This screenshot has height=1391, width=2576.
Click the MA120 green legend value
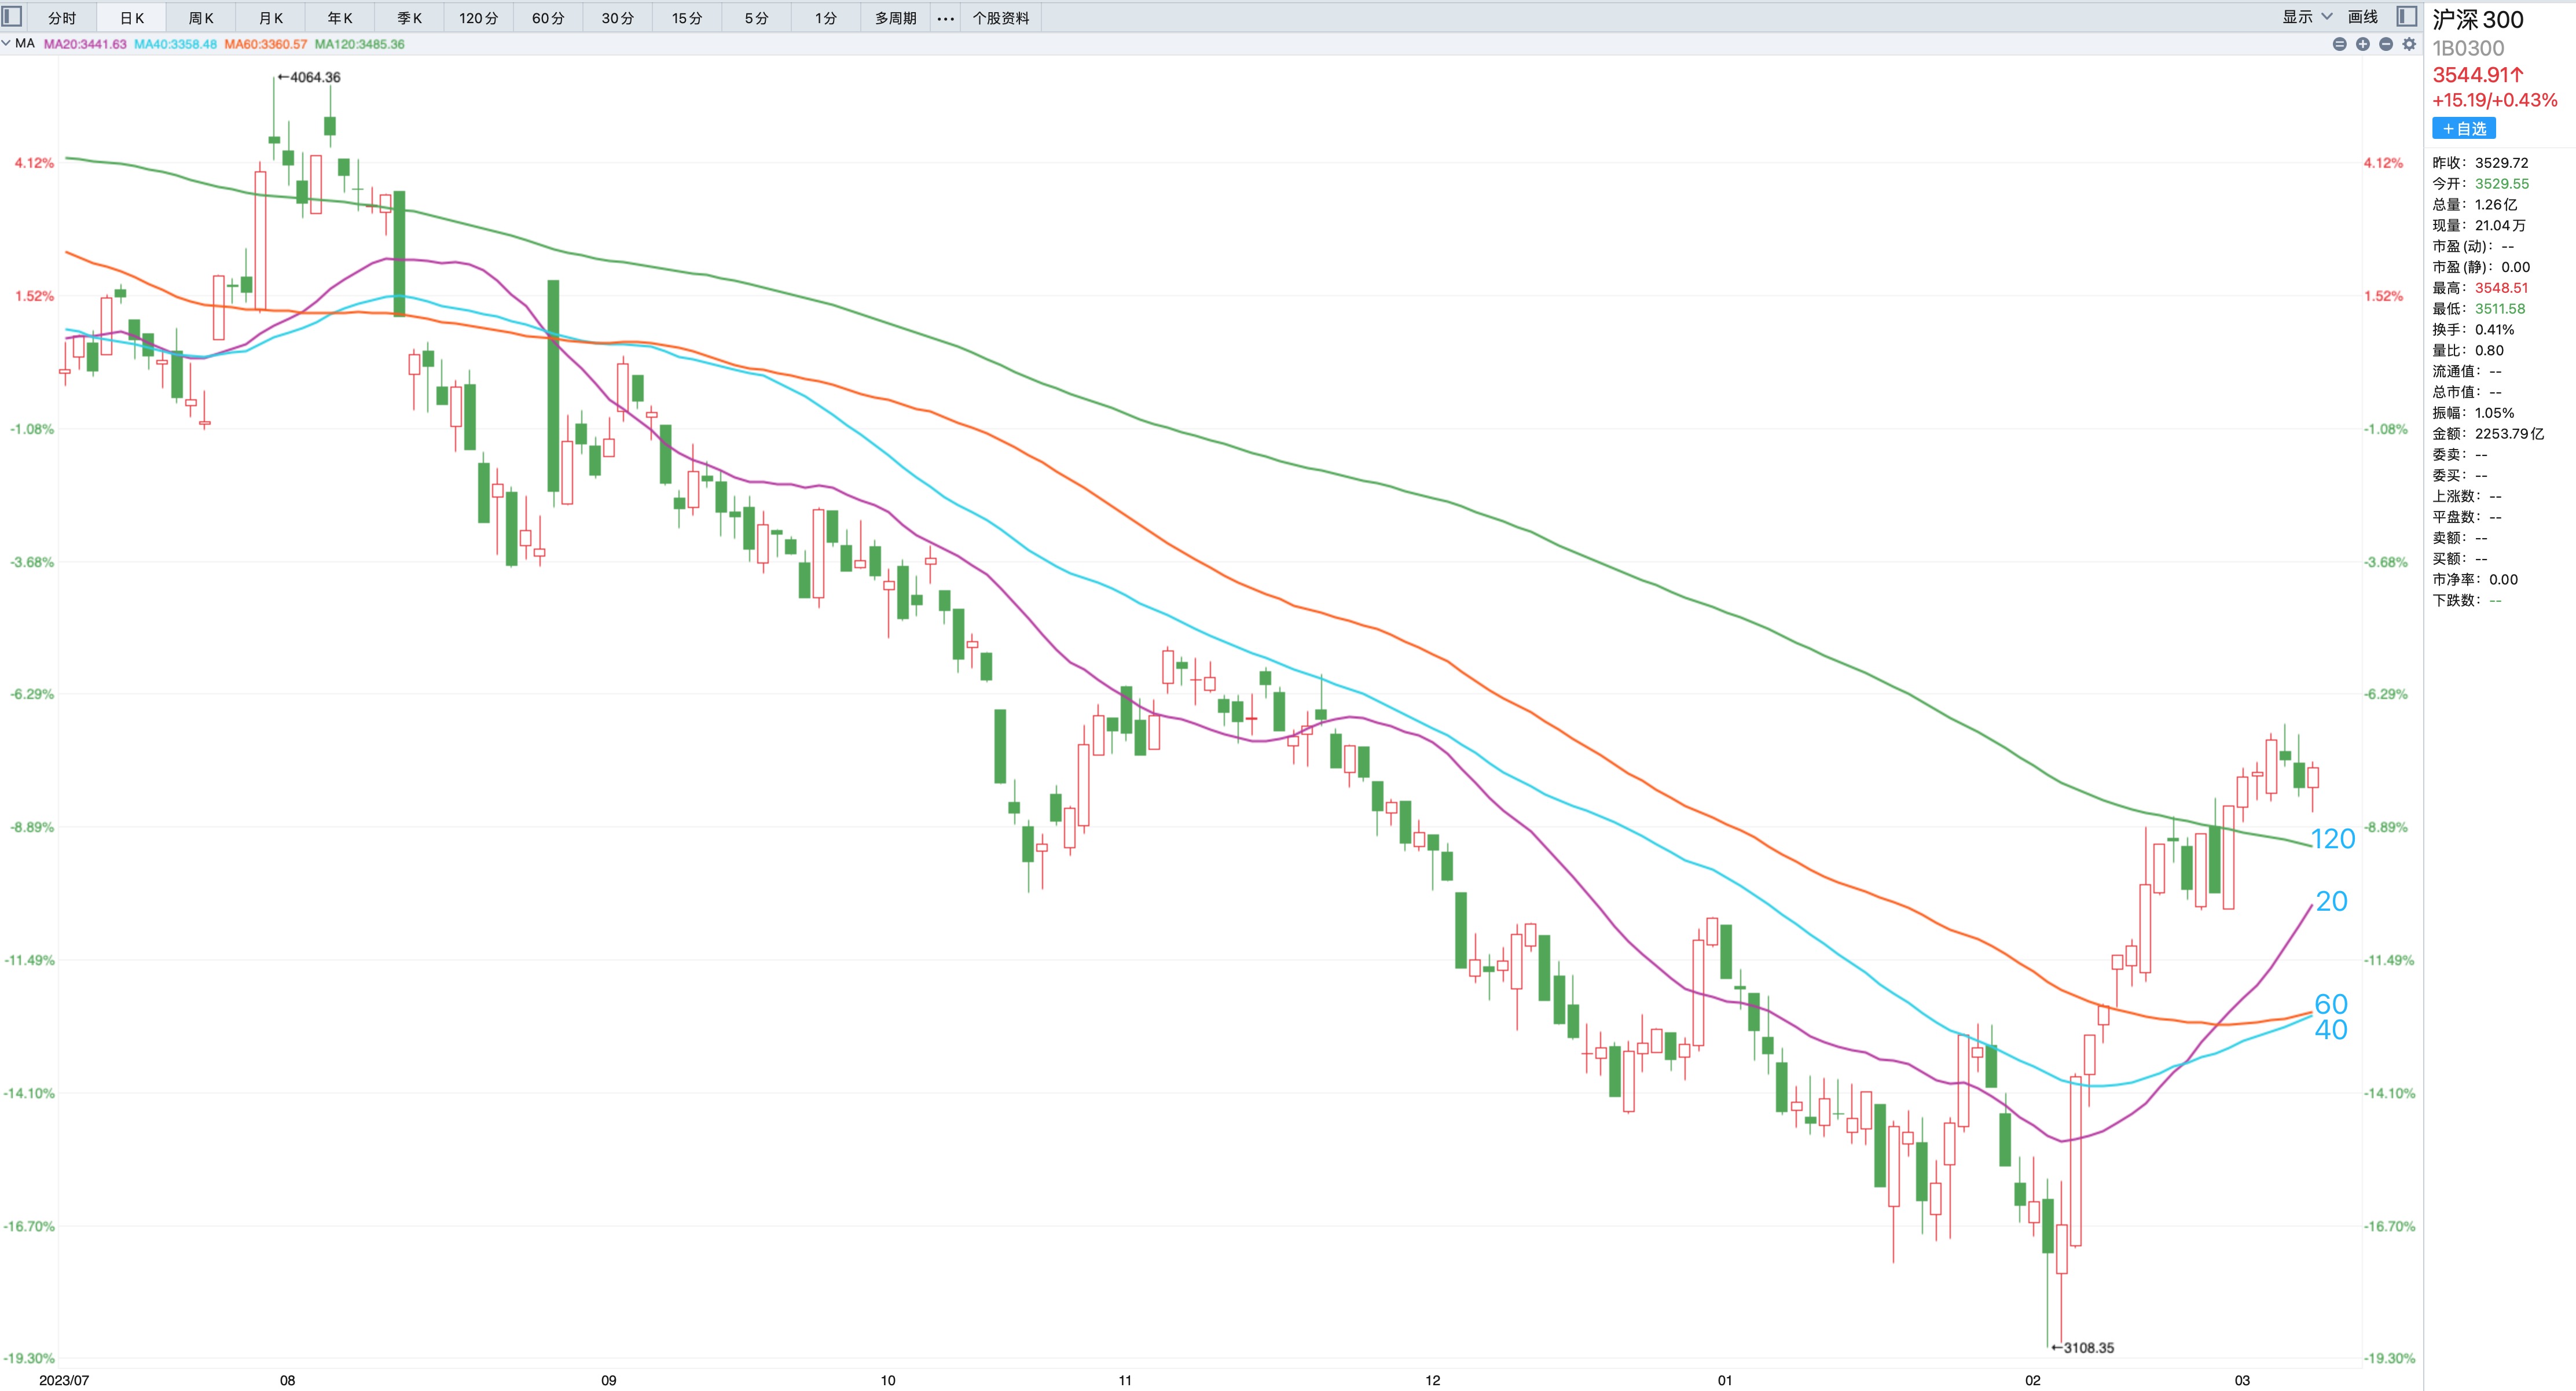(x=359, y=44)
